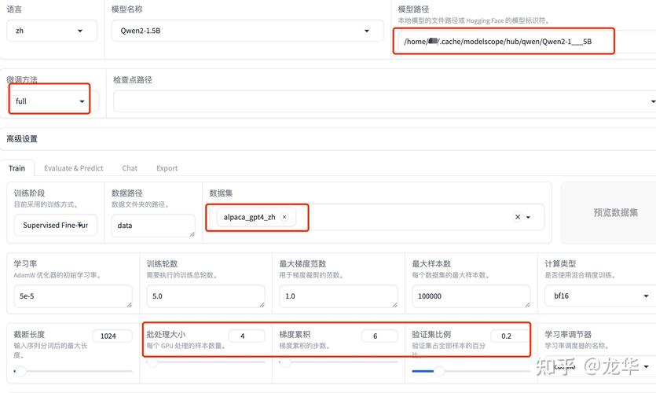The image size is (656, 393).
Task: Click the 验证集比例 slider handle
Action: tap(439, 371)
